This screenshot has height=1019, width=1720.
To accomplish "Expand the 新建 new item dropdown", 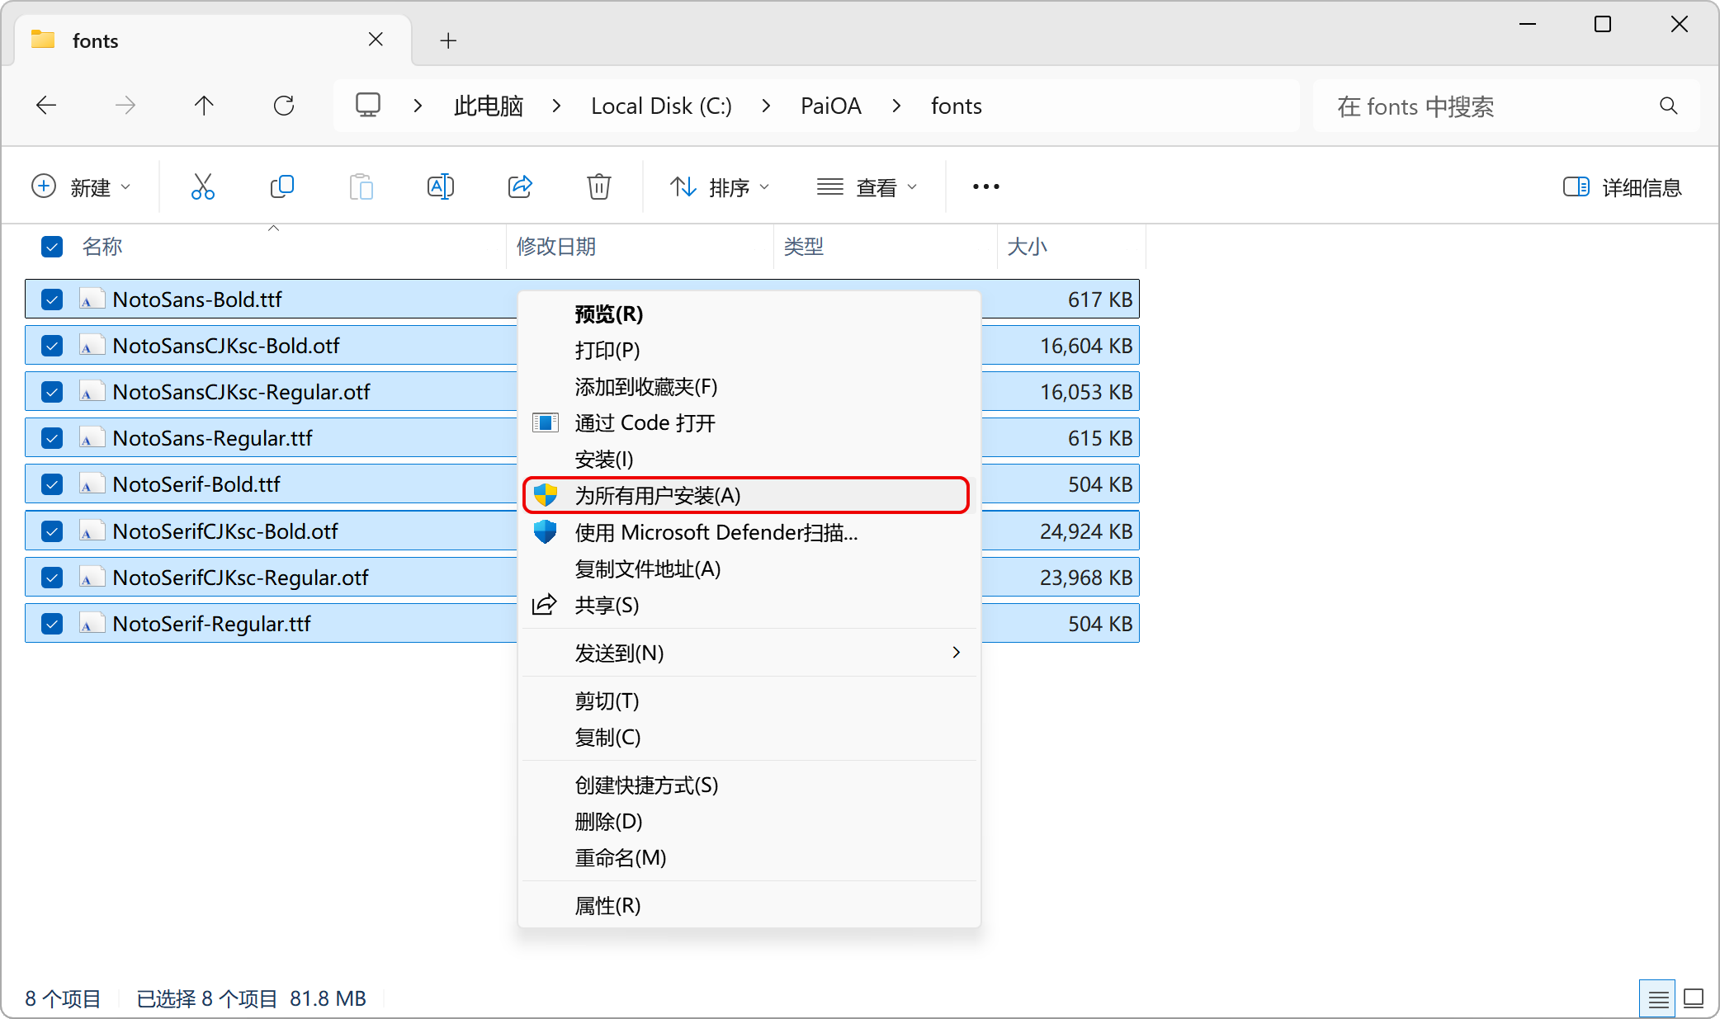I will pyautogui.click(x=81, y=187).
